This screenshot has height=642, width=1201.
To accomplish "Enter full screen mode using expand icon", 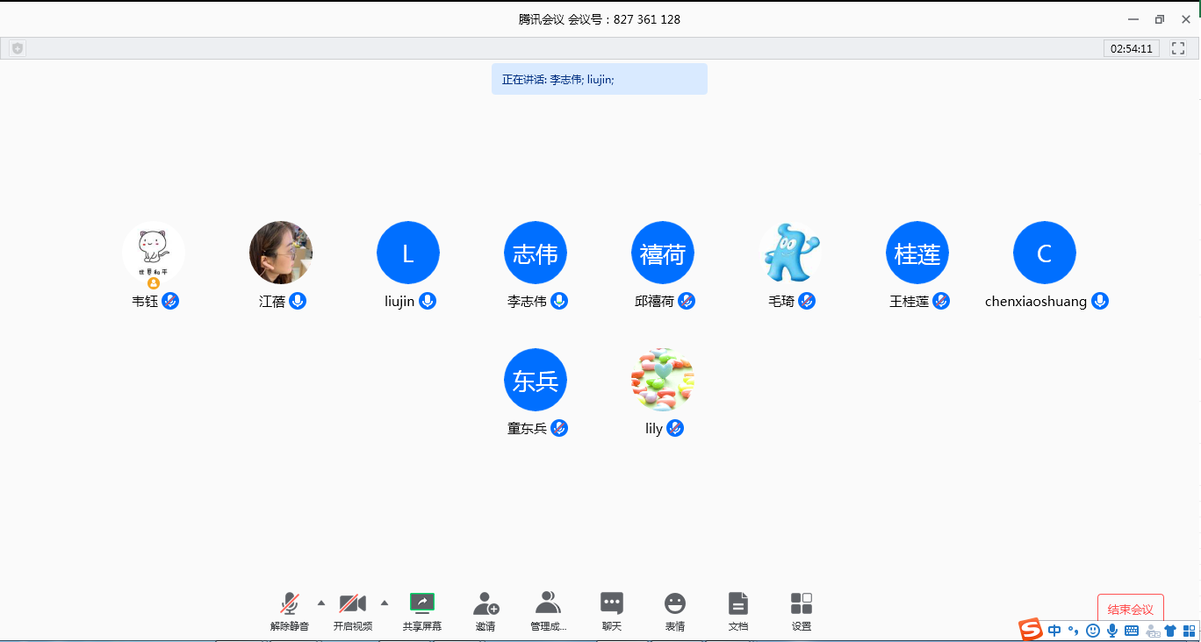I will (1178, 49).
